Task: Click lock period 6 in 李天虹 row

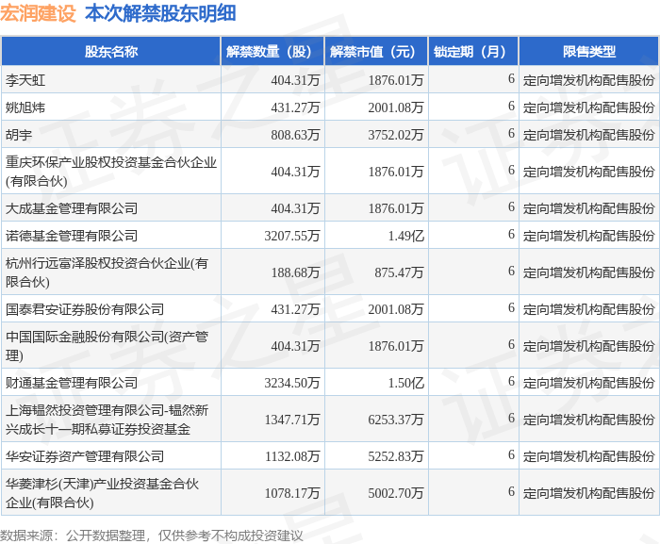Action: coord(511,78)
